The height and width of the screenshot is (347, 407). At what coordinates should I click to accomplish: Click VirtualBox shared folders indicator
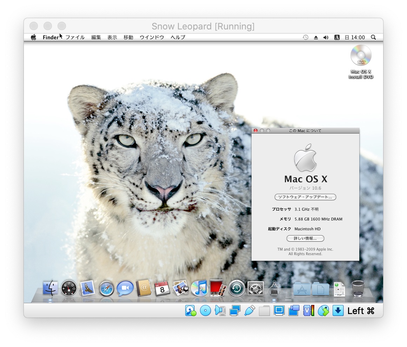tap(264, 311)
